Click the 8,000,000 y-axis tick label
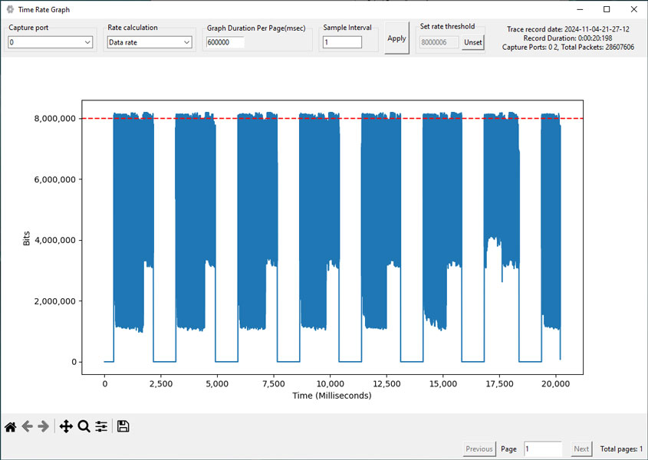Screen dimensions: 648x460 [x=55, y=119]
